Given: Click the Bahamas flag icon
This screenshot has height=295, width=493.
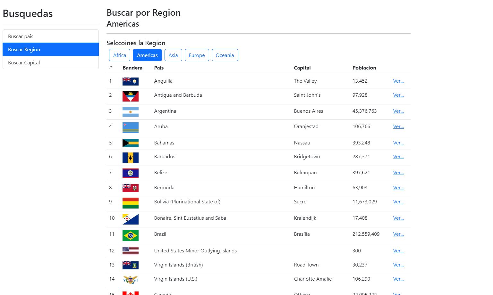Looking at the screenshot, I should 130,143.
